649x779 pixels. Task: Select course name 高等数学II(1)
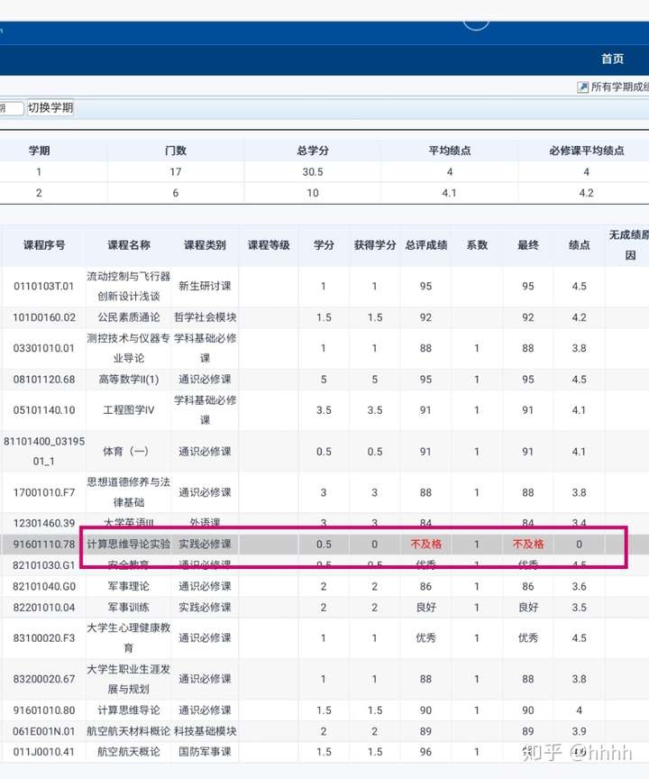[x=129, y=380]
